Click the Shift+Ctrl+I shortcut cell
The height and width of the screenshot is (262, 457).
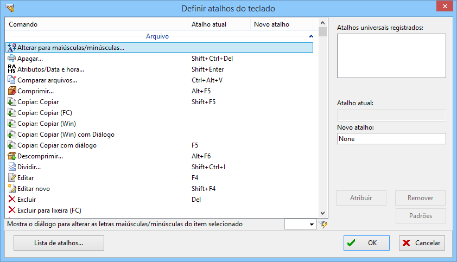pos(208,167)
